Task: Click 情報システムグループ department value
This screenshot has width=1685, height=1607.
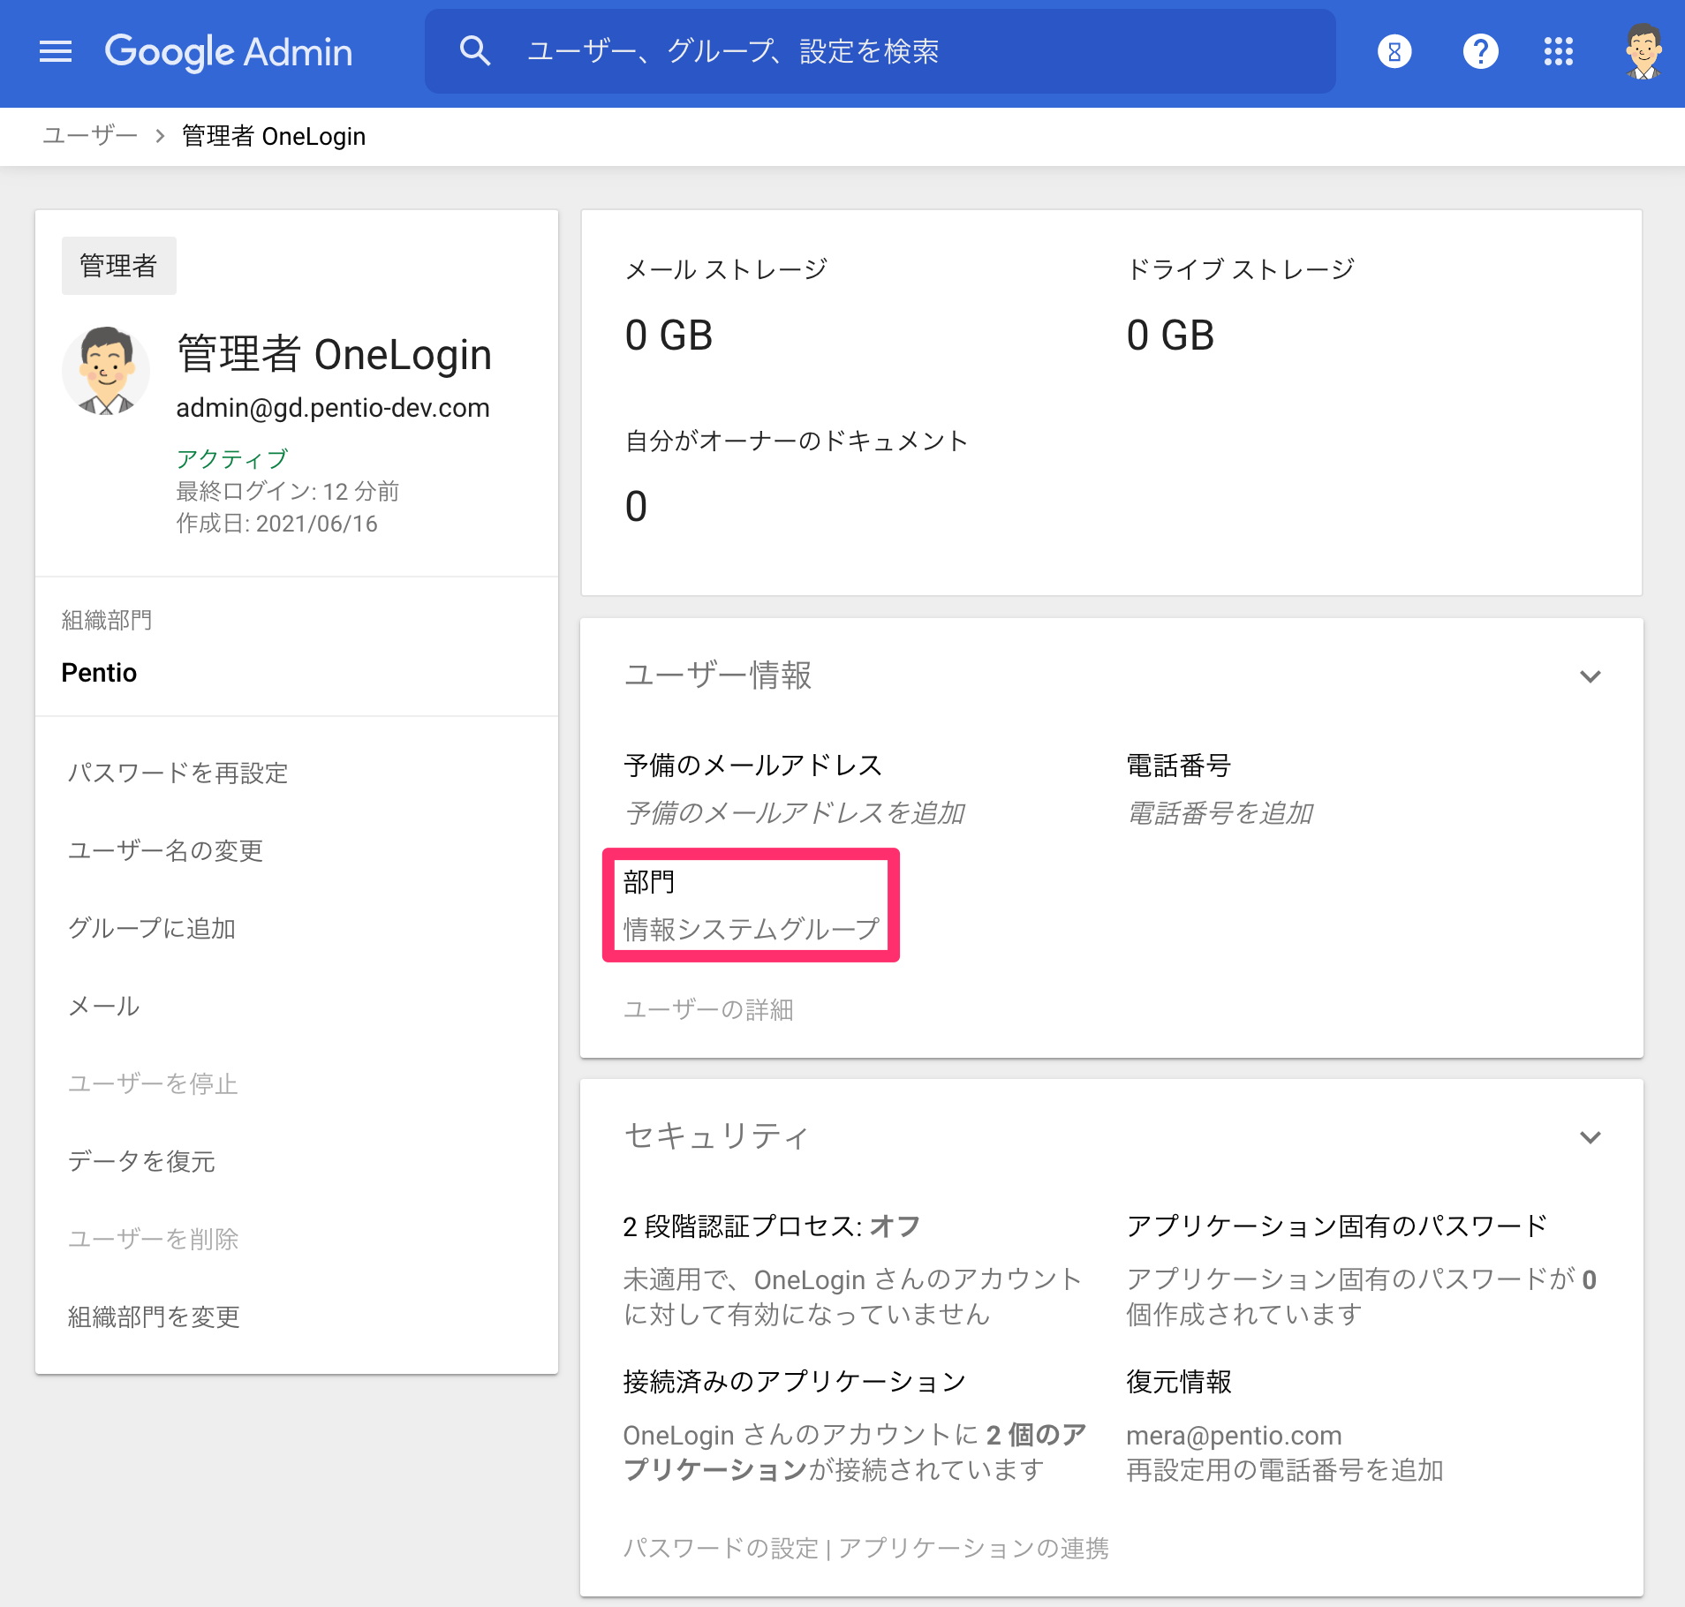Action: tap(752, 929)
